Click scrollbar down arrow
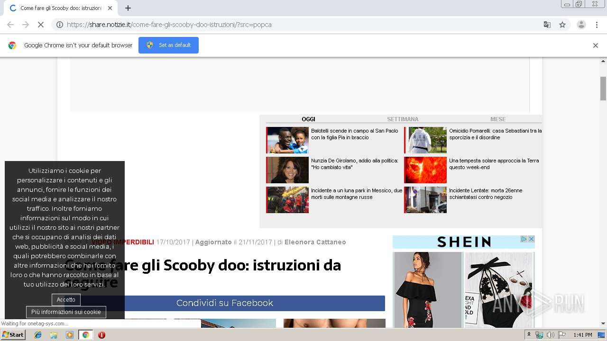Image resolution: width=607 pixels, height=341 pixels. [603, 324]
